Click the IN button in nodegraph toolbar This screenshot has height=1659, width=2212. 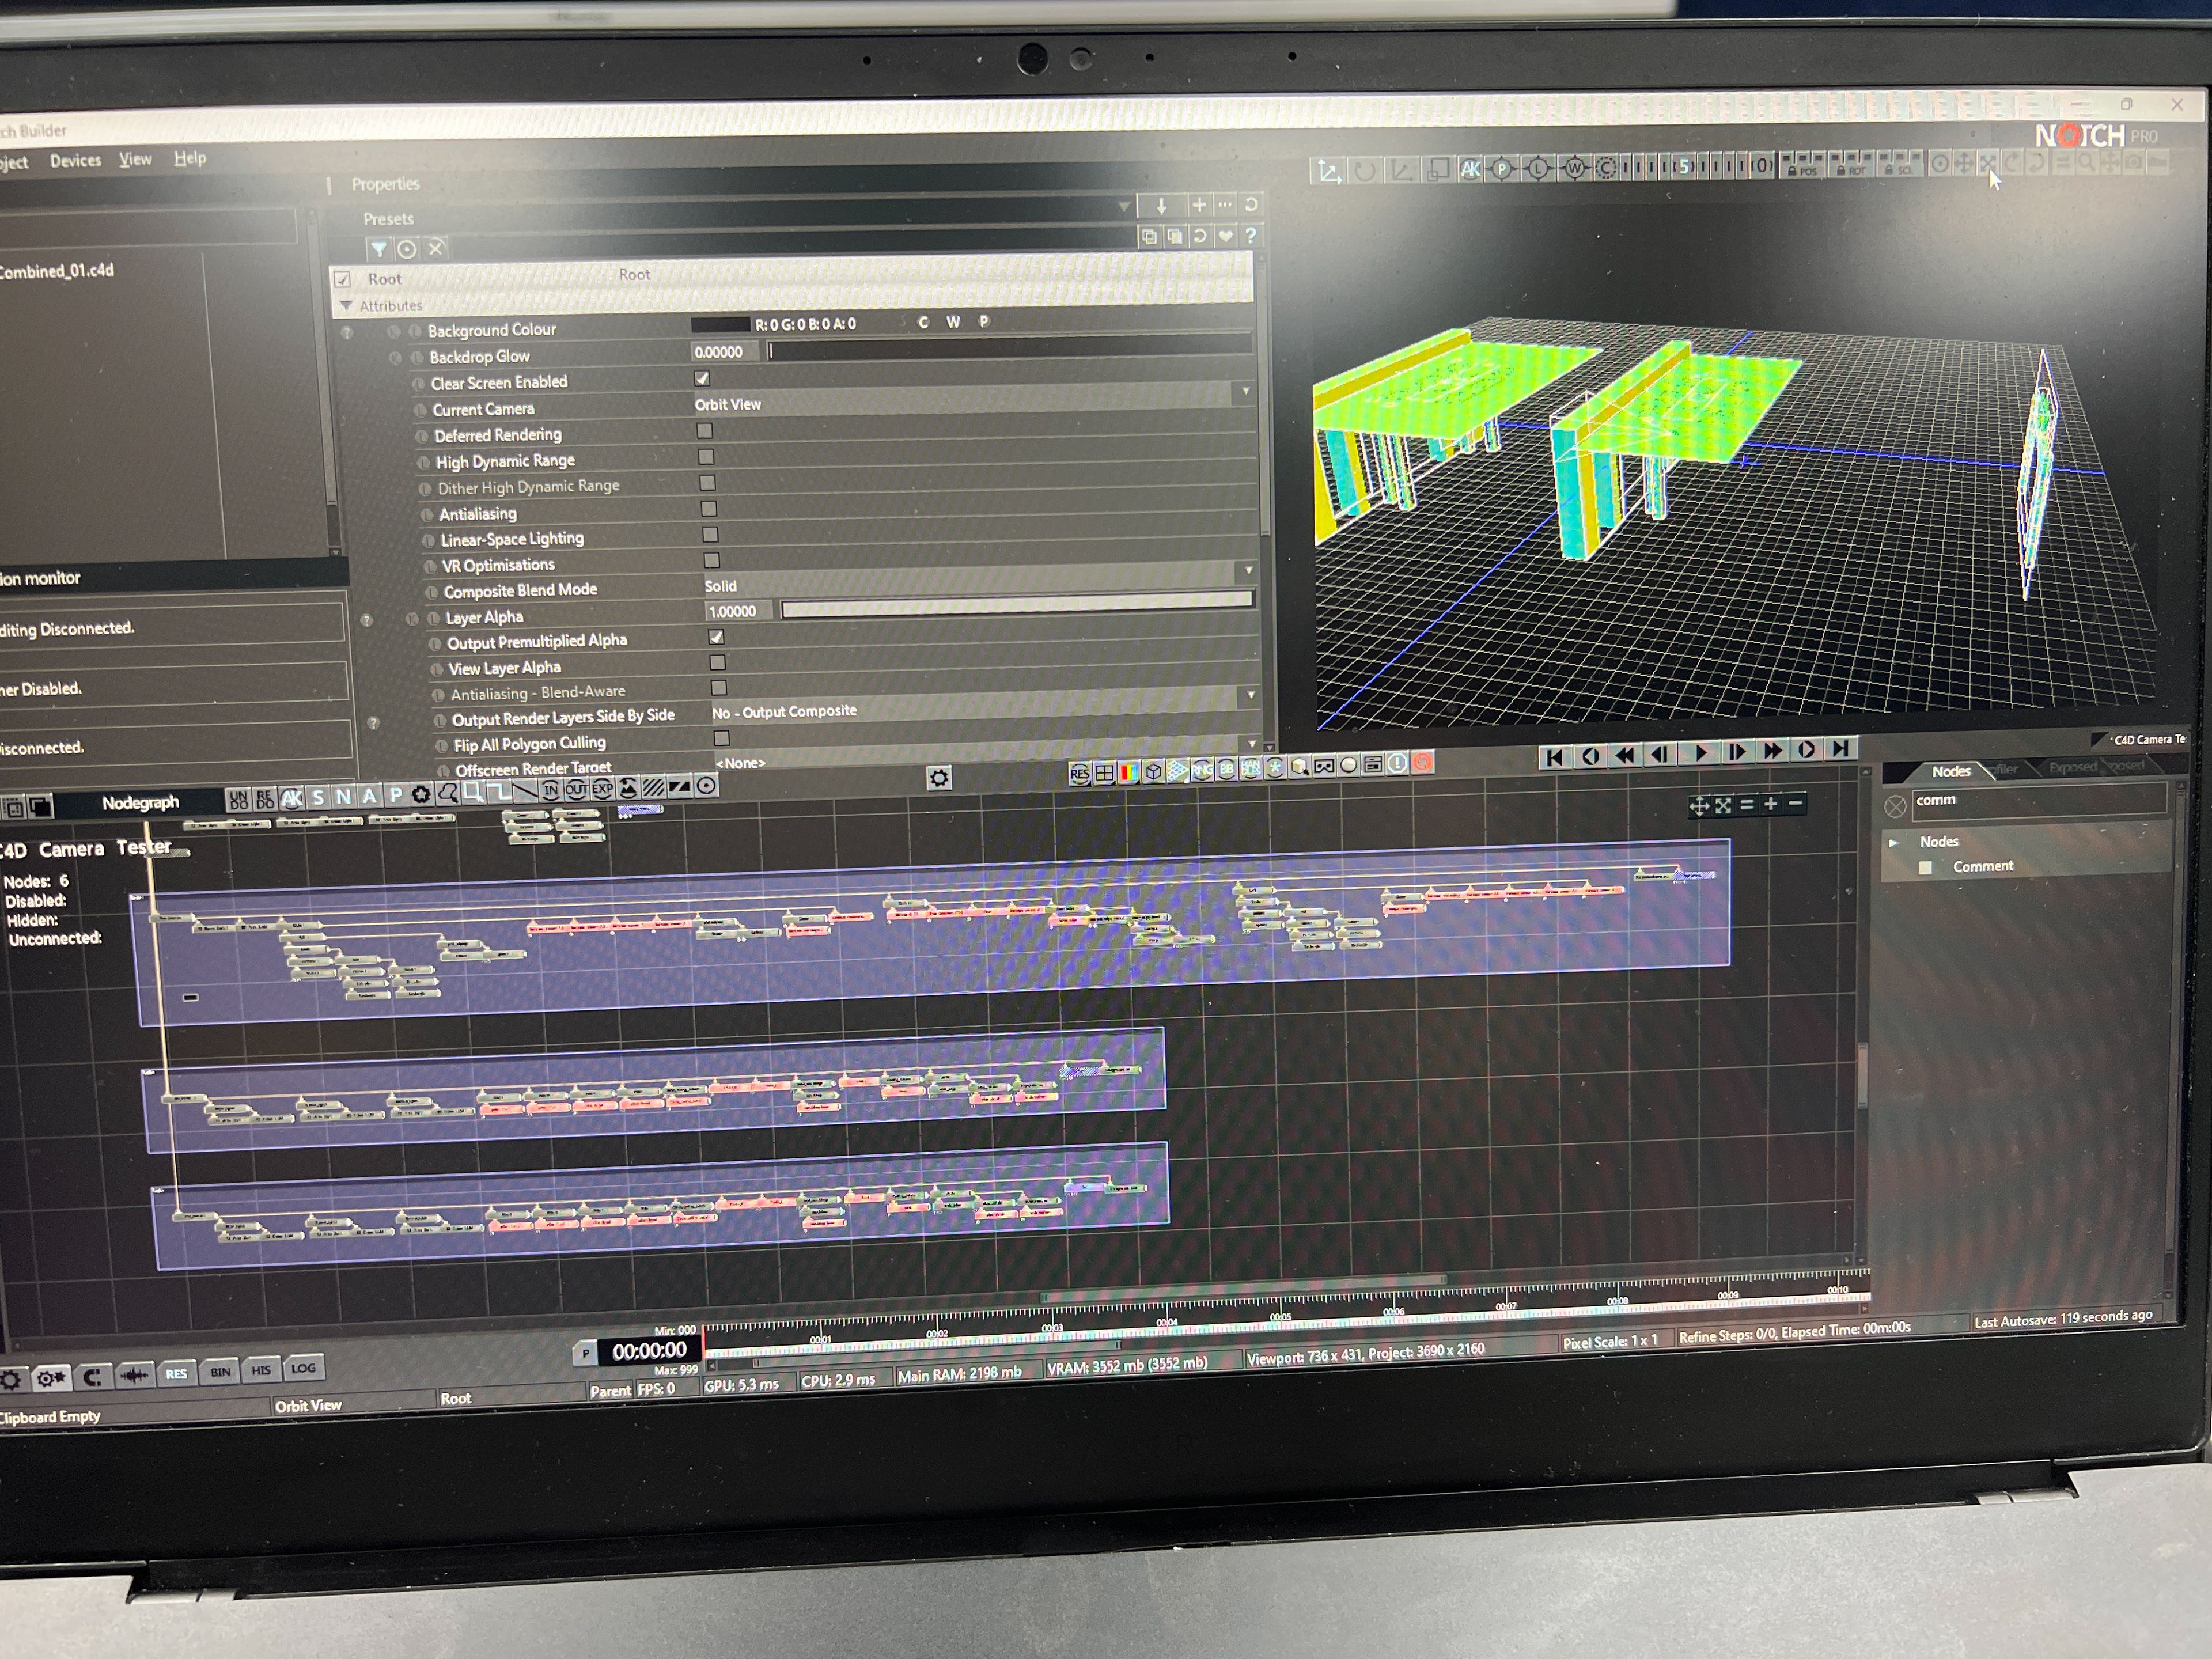click(551, 790)
